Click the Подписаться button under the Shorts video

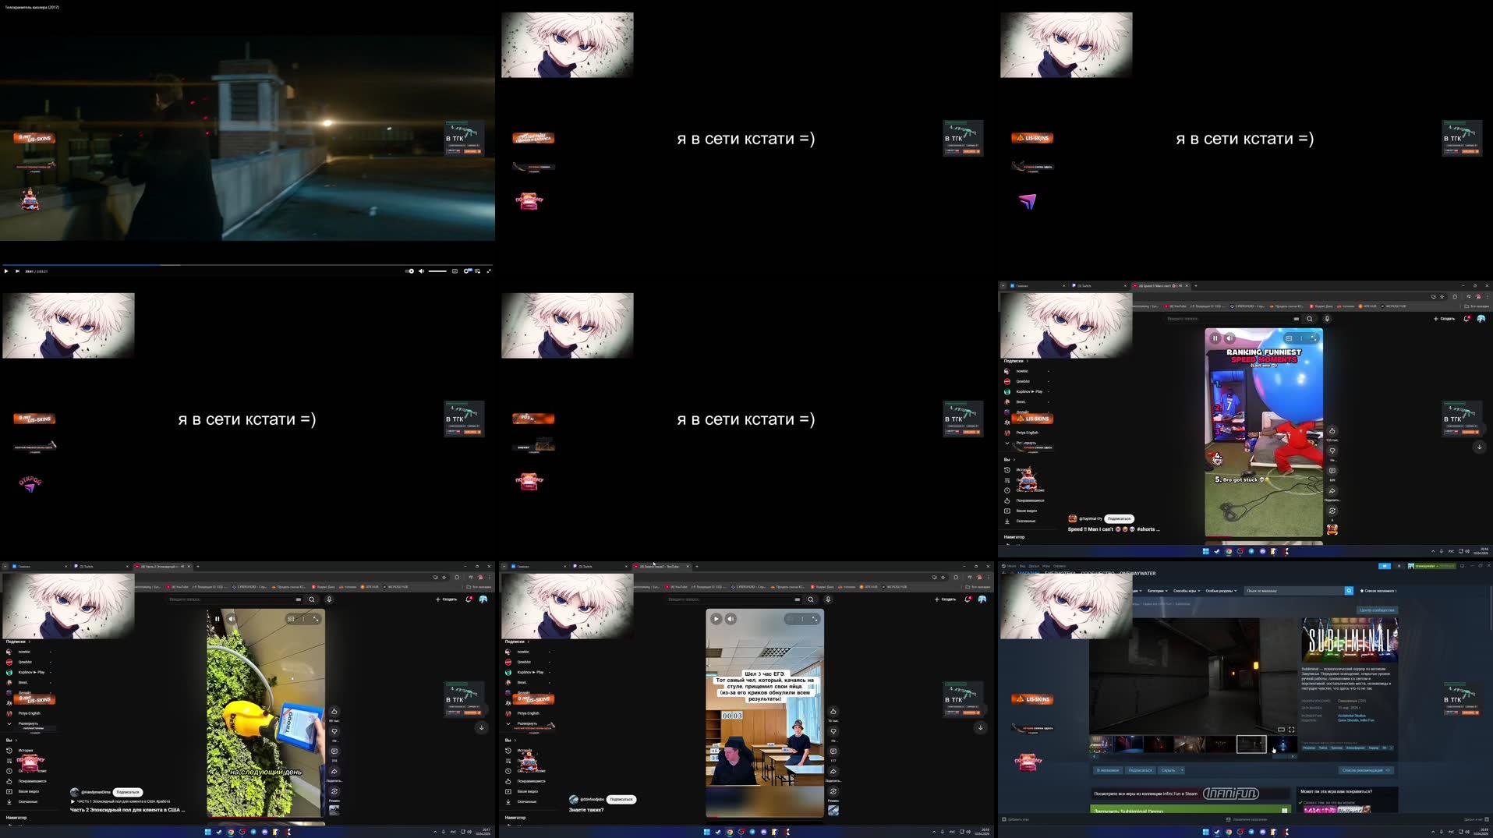pyautogui.click(x=1120, y=518)
